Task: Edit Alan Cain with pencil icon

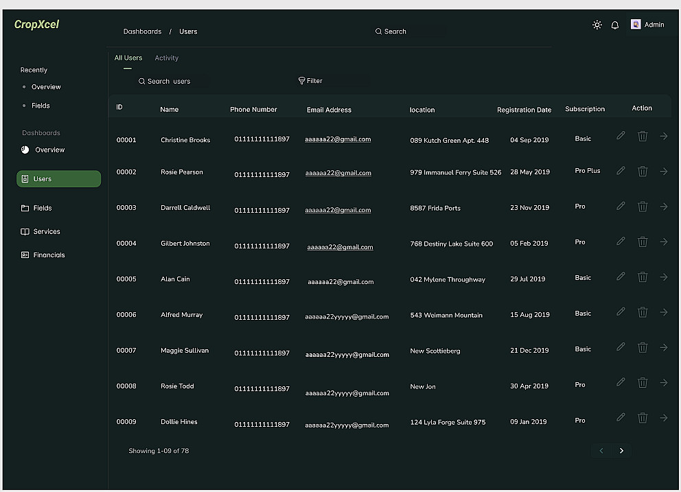Action: (x=621, y=276)
